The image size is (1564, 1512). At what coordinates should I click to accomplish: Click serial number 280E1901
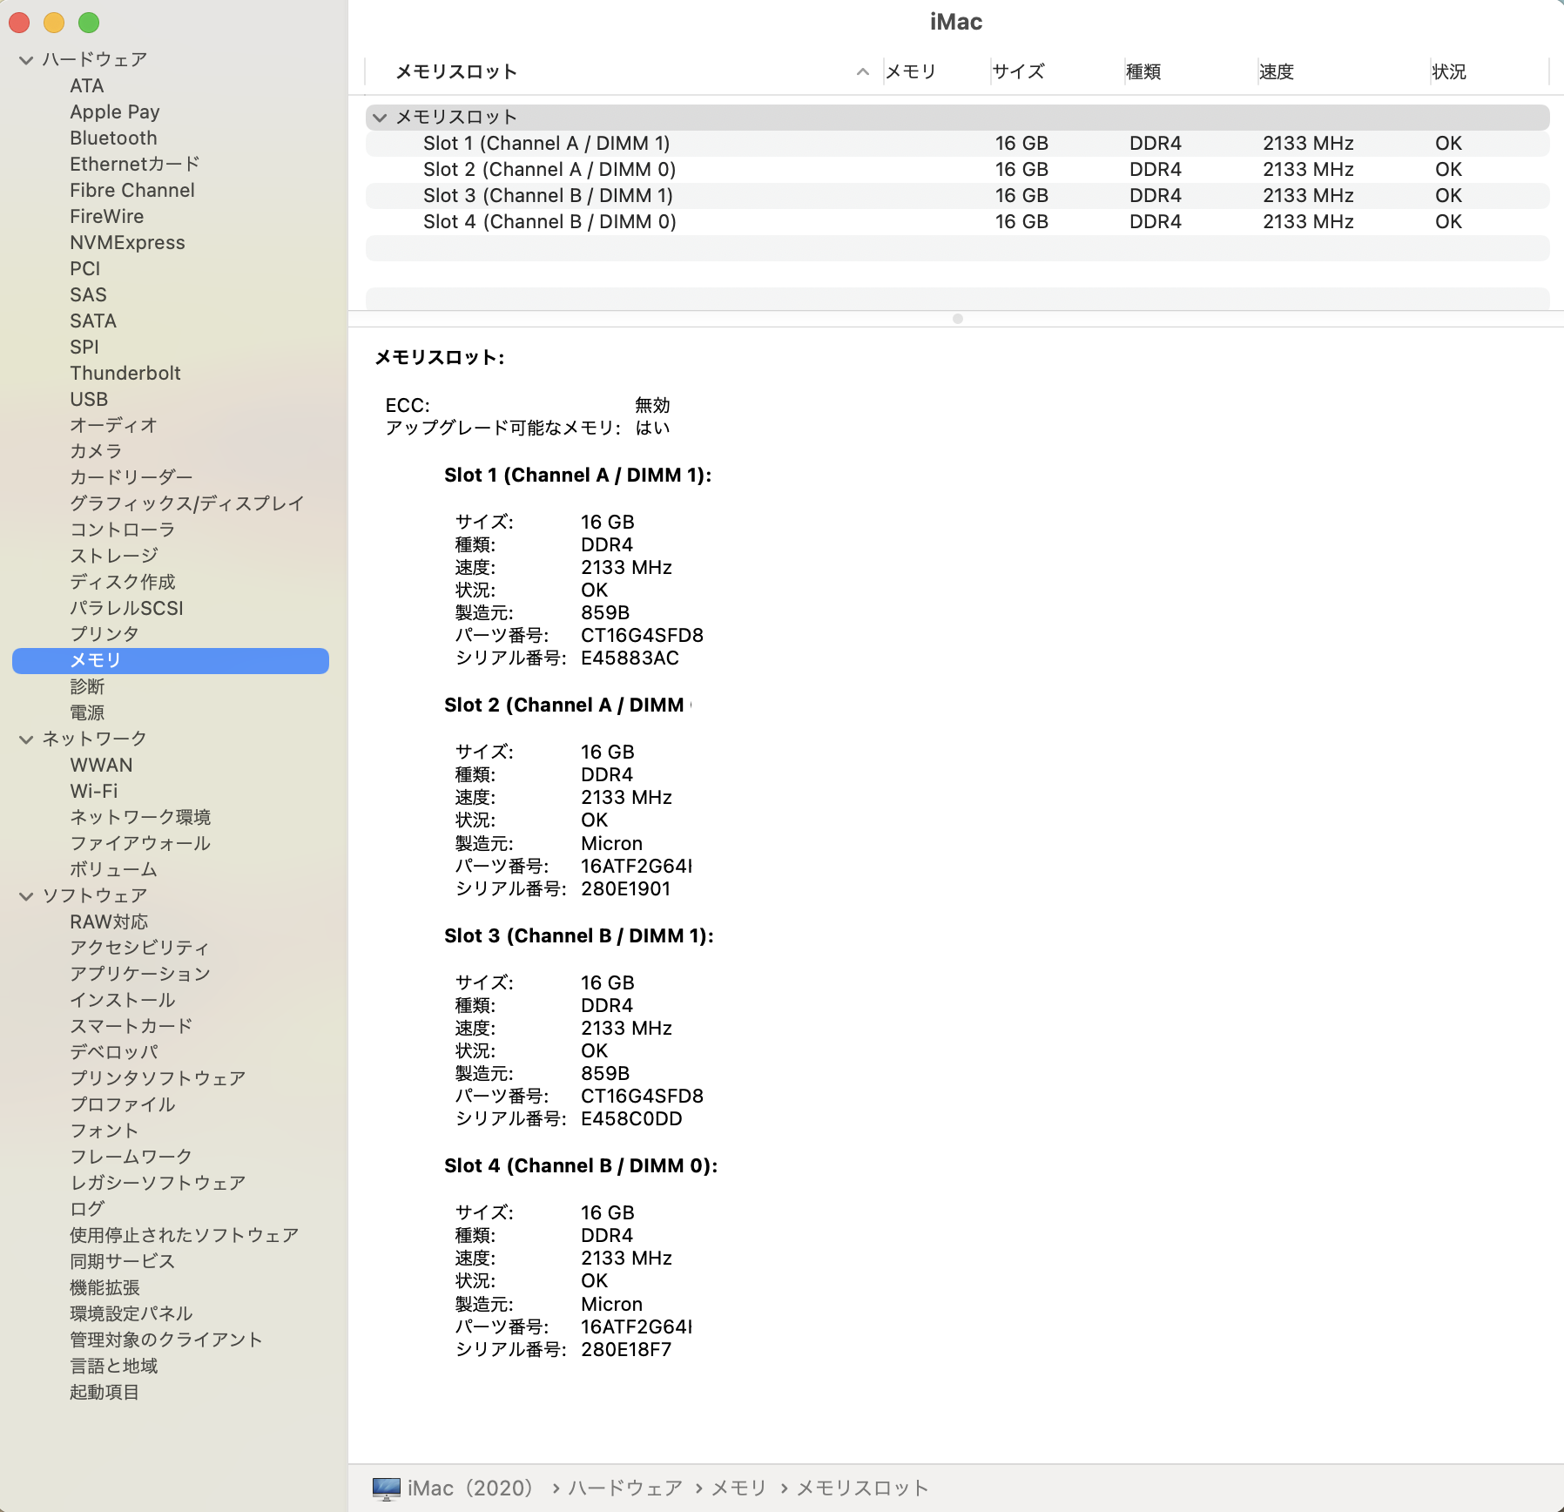(x=626, y=889)
